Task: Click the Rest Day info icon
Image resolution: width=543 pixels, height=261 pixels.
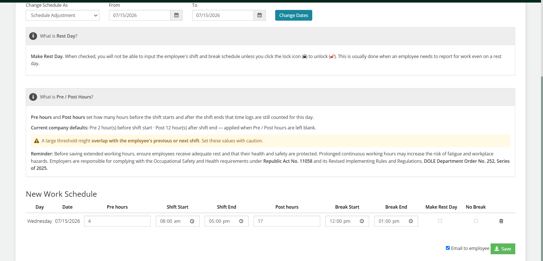Action: [x=33, y=36]
